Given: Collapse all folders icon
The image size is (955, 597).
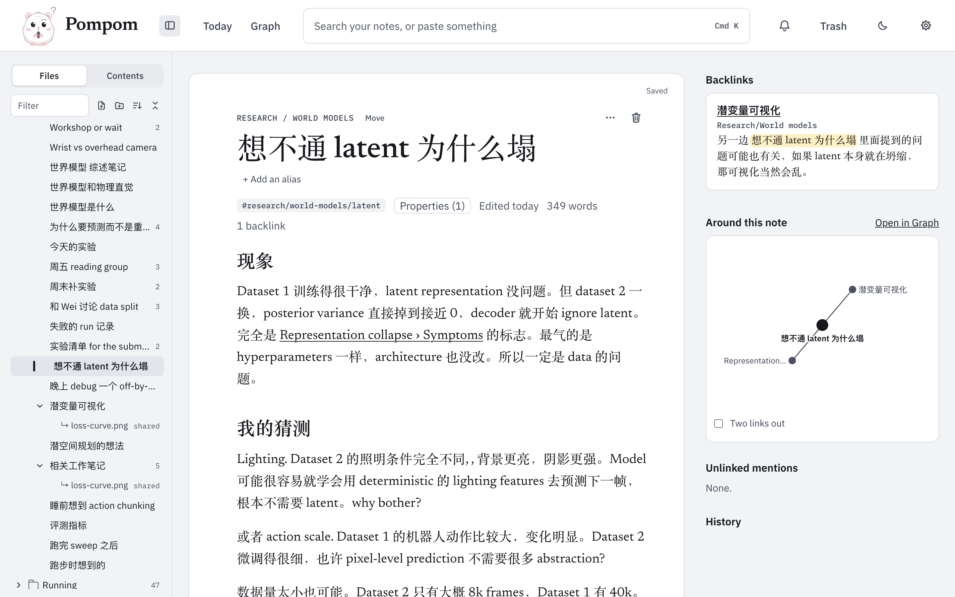Looking at the screenshot, I should pos(155,105).
